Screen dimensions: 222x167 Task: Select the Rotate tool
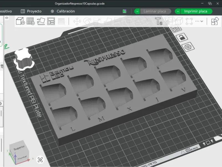point(87,21)
